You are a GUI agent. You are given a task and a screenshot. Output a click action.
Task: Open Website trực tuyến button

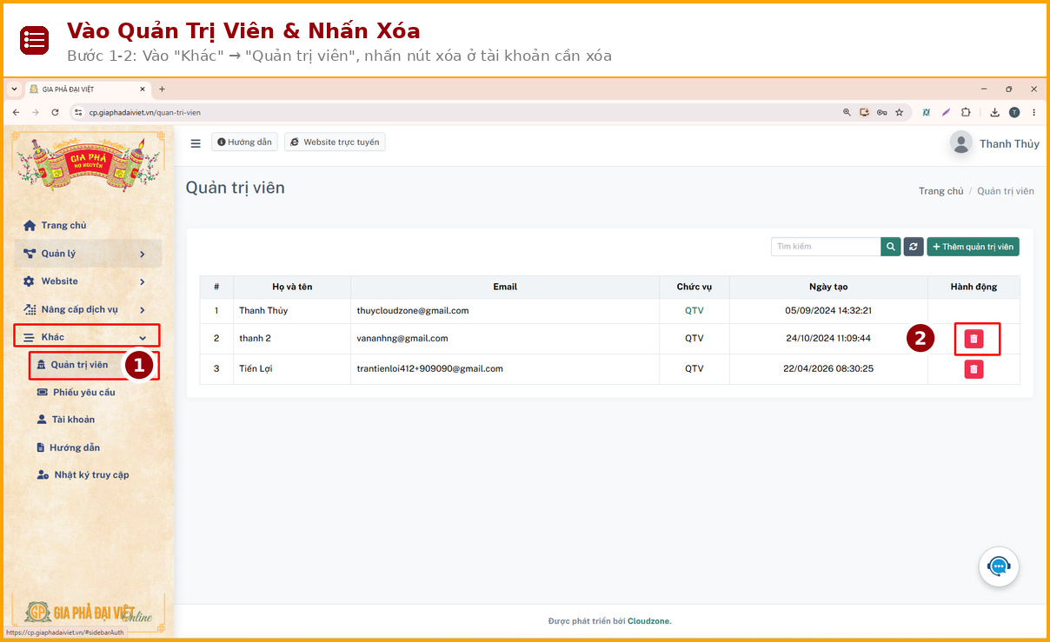(x=335, y=142)
